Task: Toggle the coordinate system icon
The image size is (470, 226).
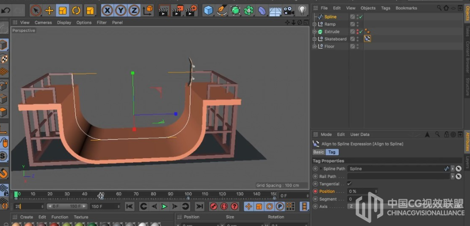Action: (x=148, y=11)
